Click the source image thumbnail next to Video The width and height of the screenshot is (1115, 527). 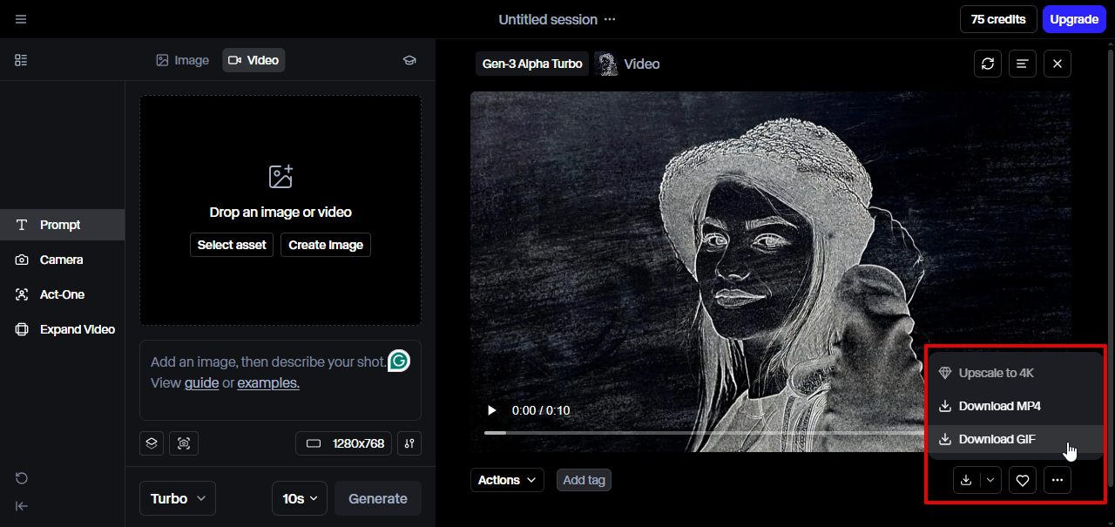coord(607,64)
